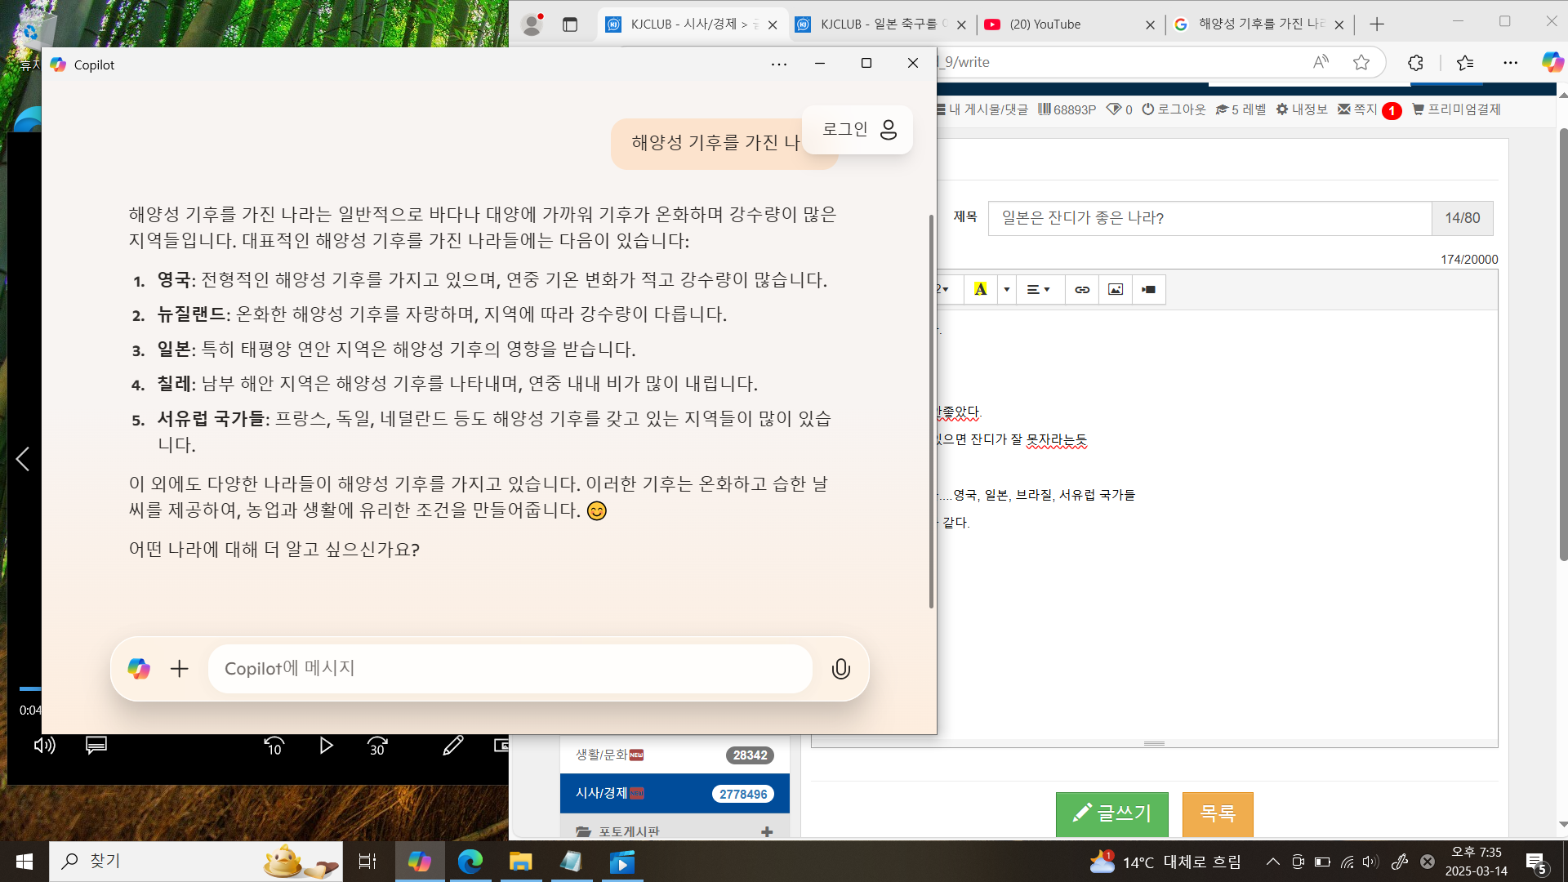This screenshot has height=882, width=1568.
Task: Toggle the video player captions icon
Action: pos(96,745)
